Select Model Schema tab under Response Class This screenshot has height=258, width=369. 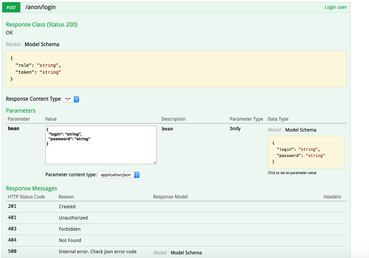[42, 44]
